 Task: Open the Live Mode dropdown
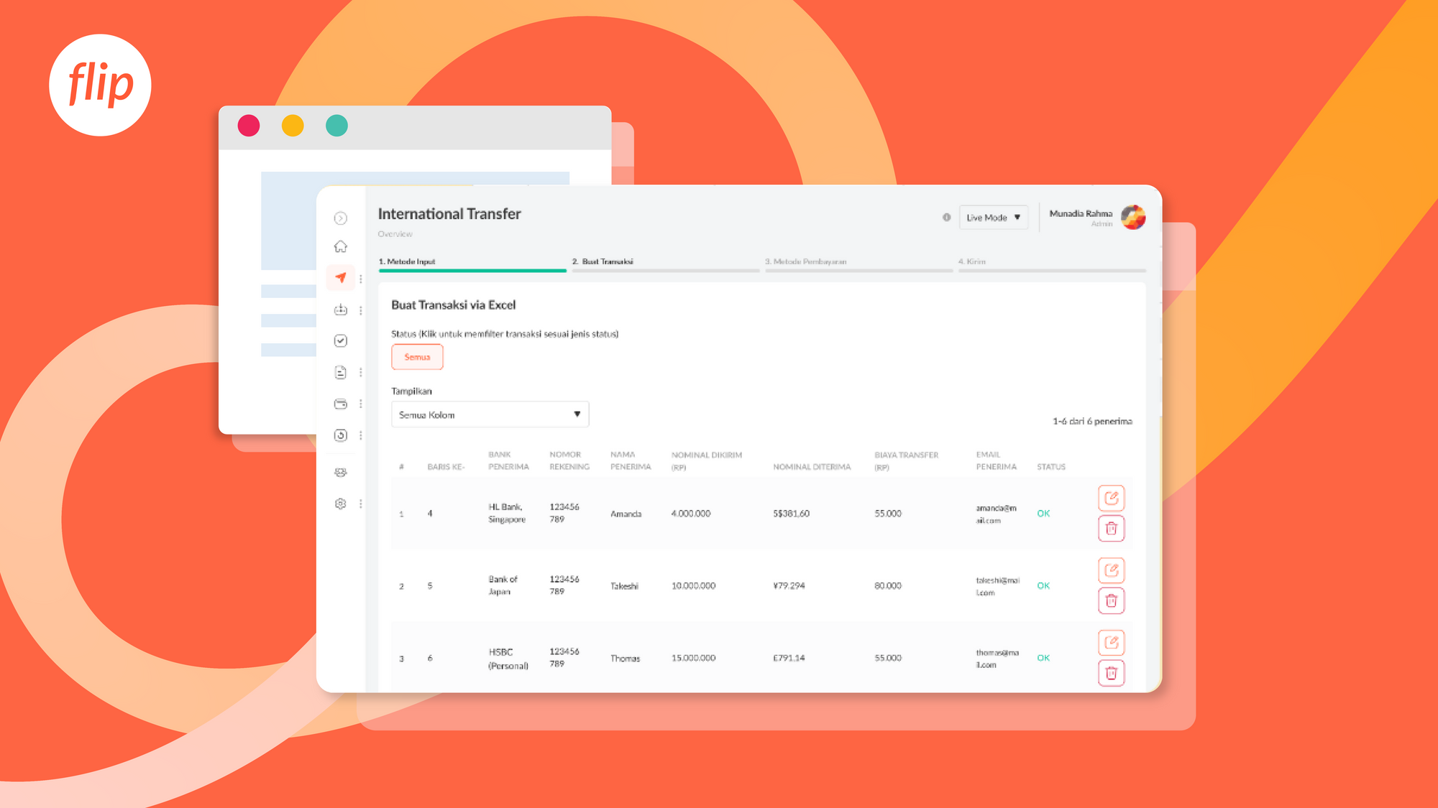tap(993, 218)
